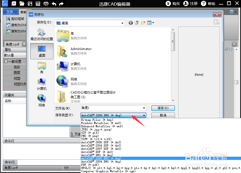241x173 pixels.
Task: Open the view menu icon in dialog
Action: pyautogui.click(x=151, y=23)
